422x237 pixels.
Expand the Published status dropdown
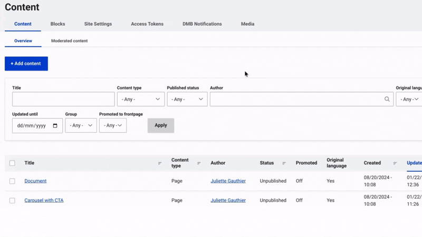click(187, 99)
